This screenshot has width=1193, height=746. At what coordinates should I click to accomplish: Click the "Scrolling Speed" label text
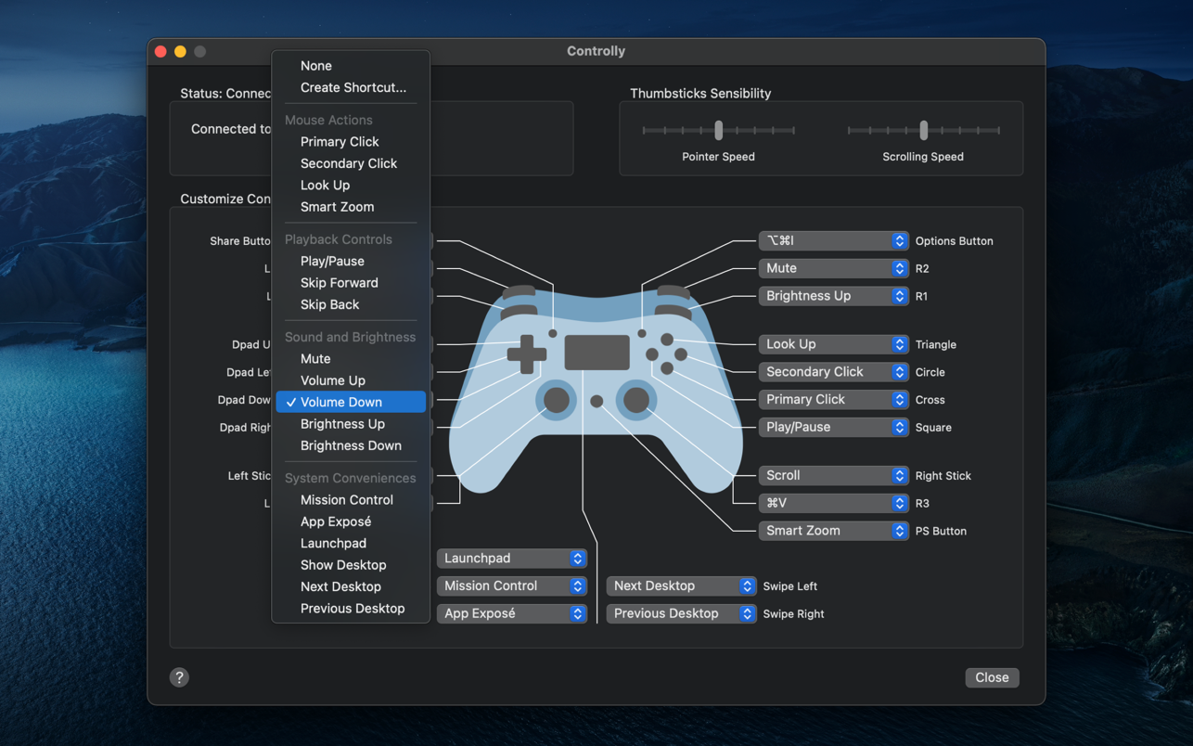[x=923, y=157]
